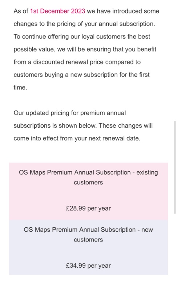Click the word 'time.' ending first paragraph

click(x=20, y=87)
